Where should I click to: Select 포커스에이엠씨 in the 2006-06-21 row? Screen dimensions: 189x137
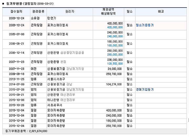pos(57,44)
